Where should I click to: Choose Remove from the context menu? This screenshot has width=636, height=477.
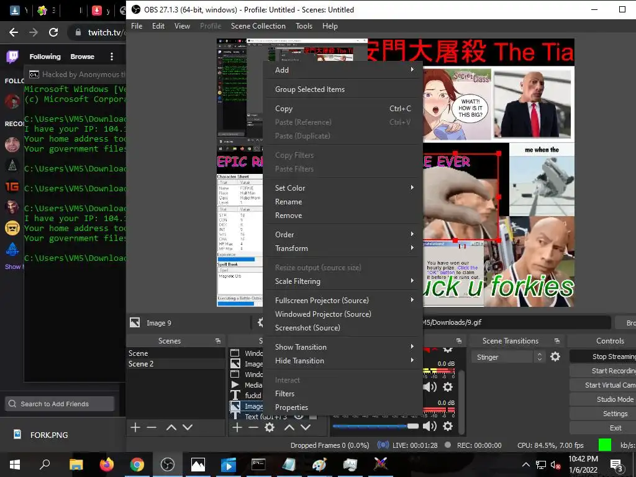343,216
